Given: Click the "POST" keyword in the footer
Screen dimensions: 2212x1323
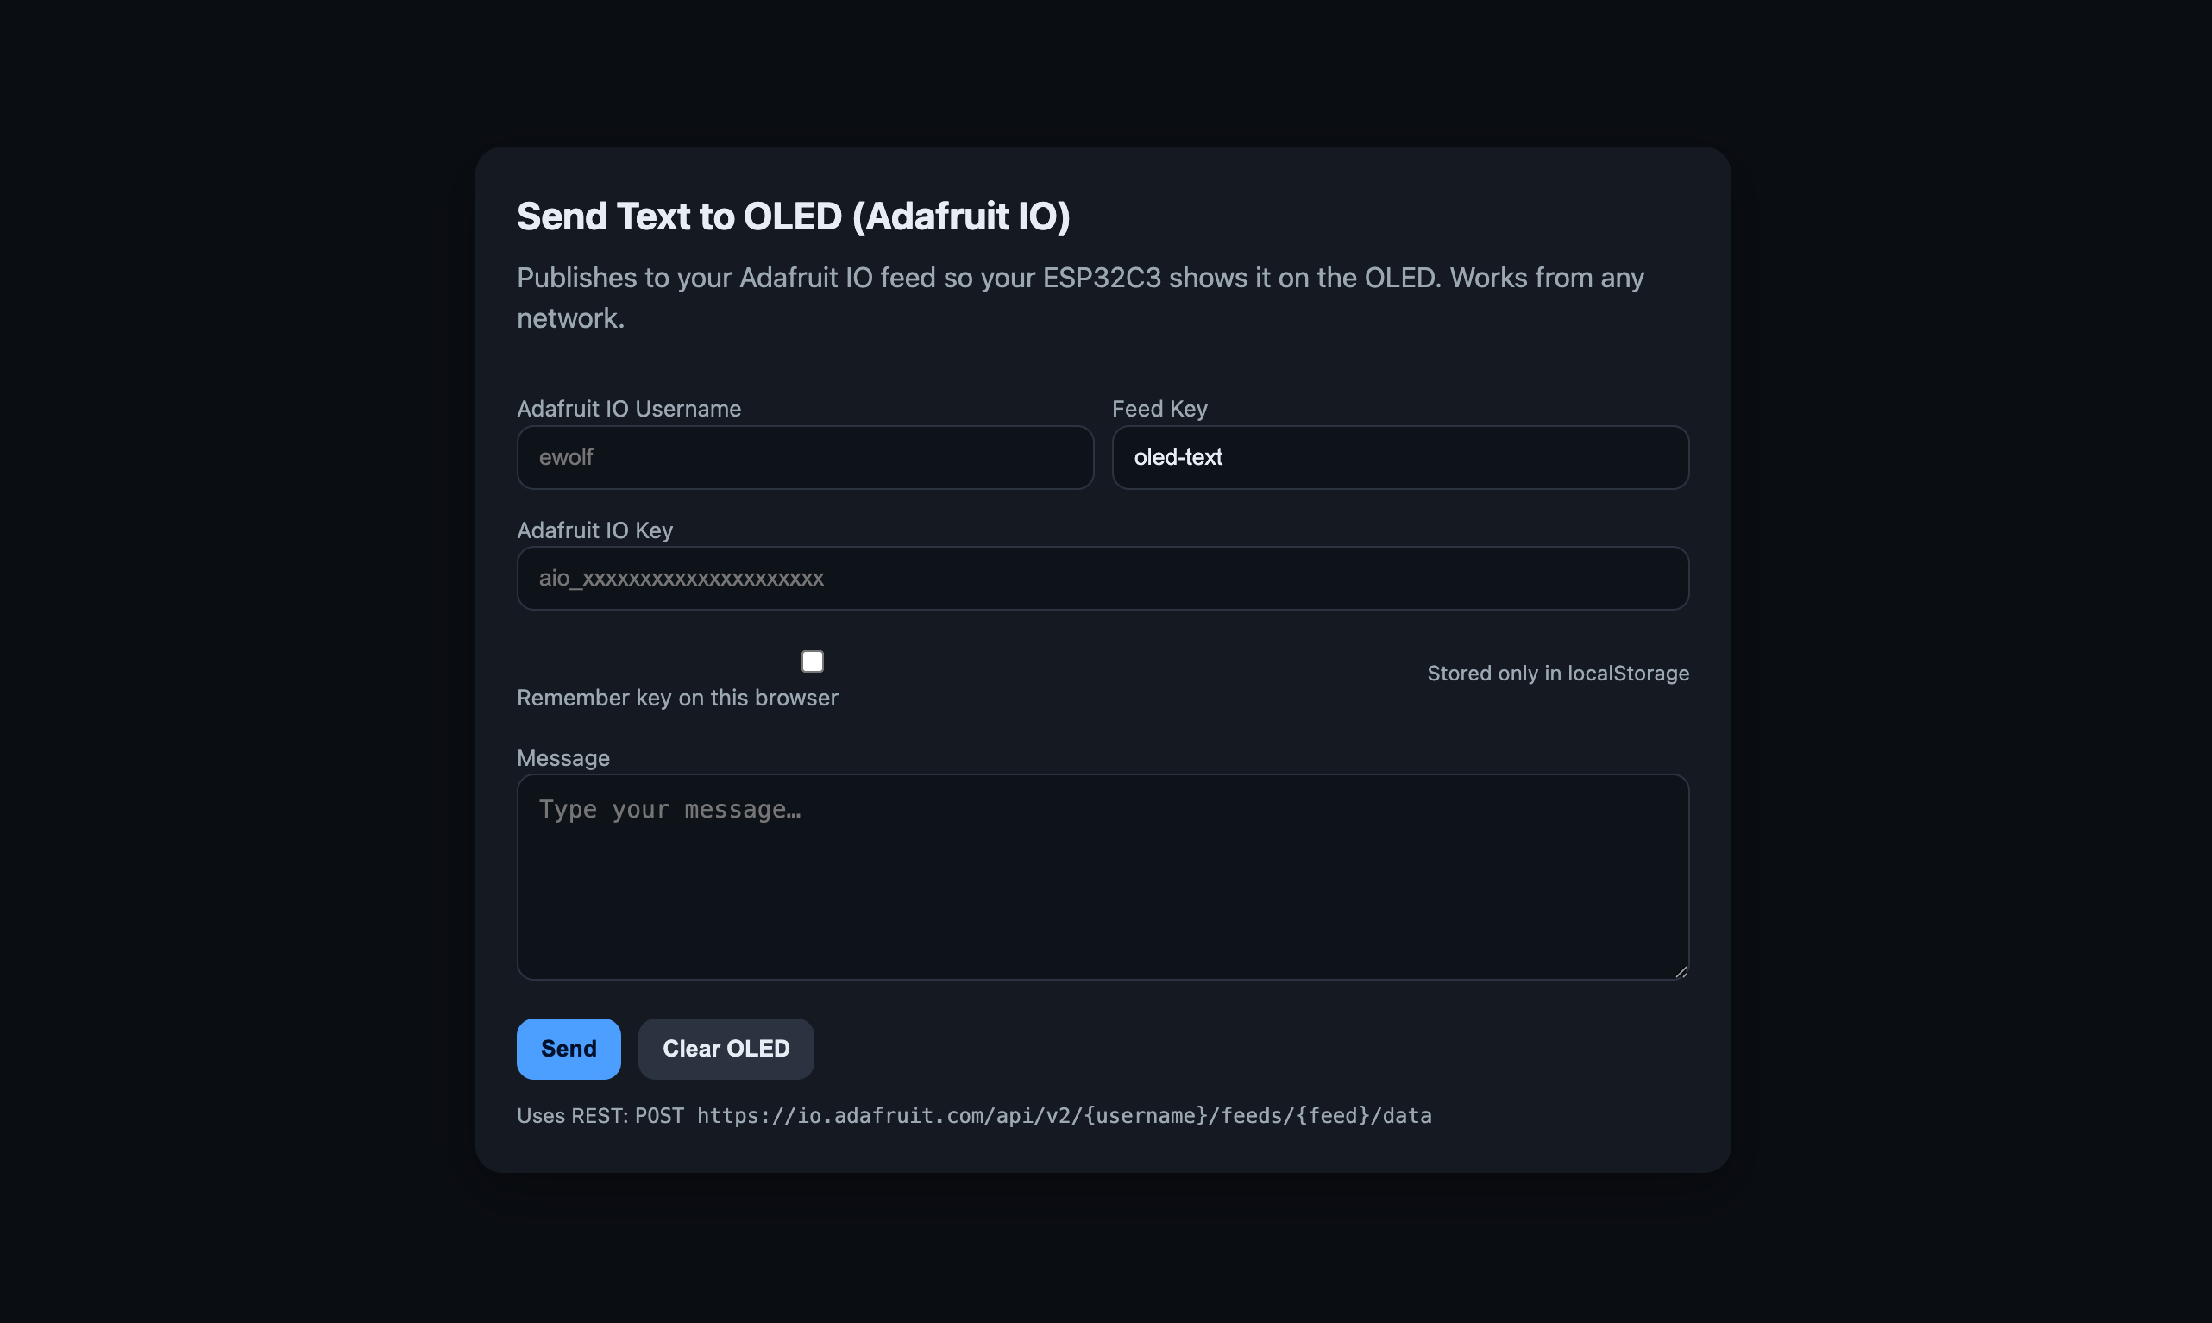Looking at the screenshot, I should (659, 1116).
